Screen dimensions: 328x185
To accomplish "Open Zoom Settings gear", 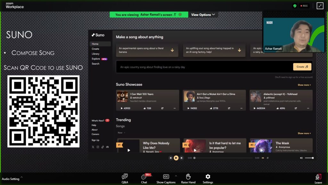I will [x=208, y=179].
